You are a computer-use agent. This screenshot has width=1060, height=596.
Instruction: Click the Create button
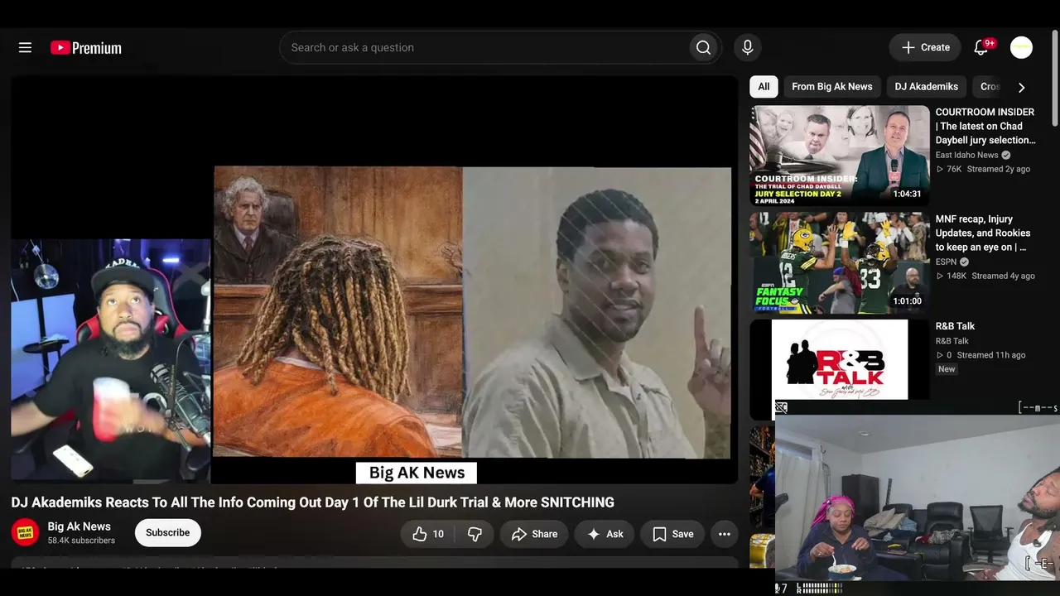[925, 48]
